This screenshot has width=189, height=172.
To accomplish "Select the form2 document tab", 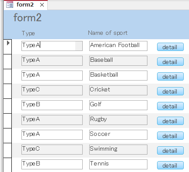I will [25, 5].
